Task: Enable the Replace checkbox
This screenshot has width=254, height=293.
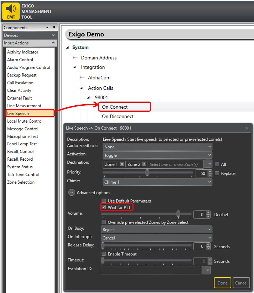Action: (217, 173)
